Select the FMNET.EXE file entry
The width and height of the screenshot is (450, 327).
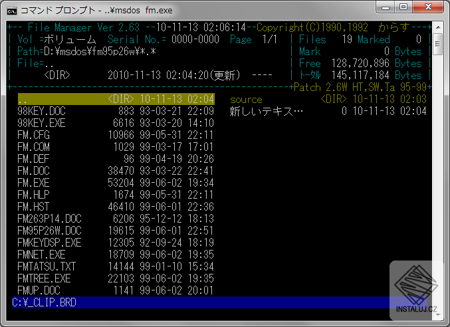click(116, 255)
